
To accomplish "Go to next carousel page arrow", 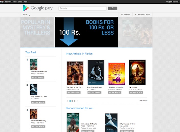I will (x=77, y=101).
